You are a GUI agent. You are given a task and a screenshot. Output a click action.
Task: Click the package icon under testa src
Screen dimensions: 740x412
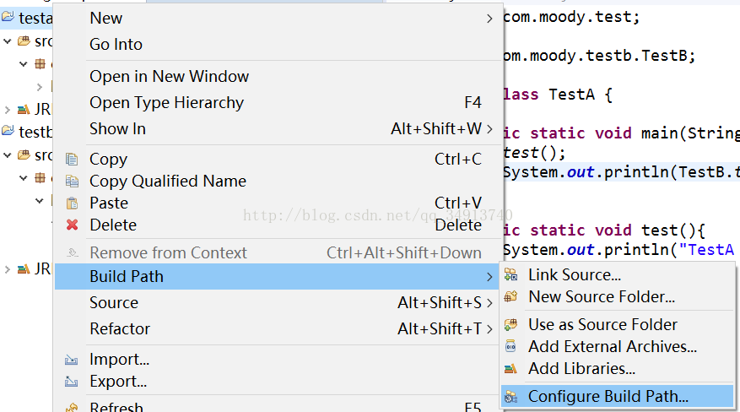tap(41, 63)
